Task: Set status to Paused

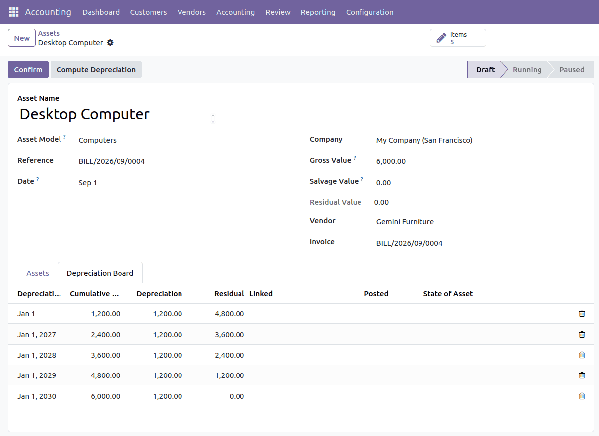Action: (x=571, y=70)
